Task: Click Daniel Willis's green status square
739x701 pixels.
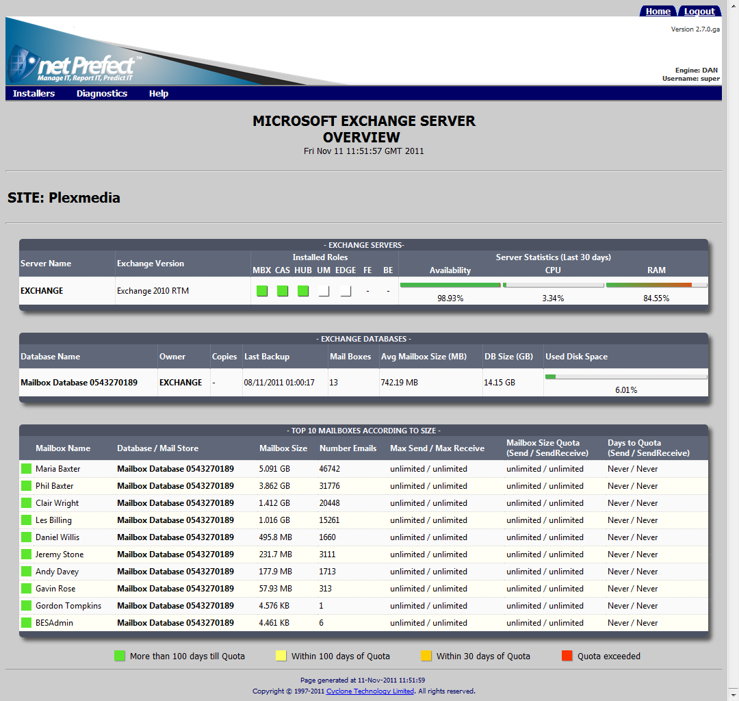Action: pos(27,537)
